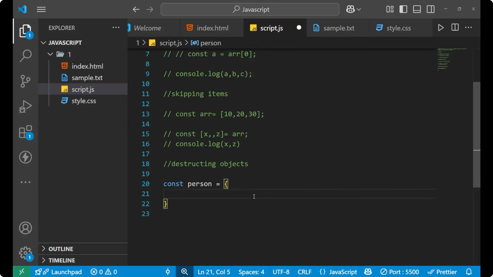Collapse folder named 1
Viewport: 493px width, 277px height.
[50, 54]
